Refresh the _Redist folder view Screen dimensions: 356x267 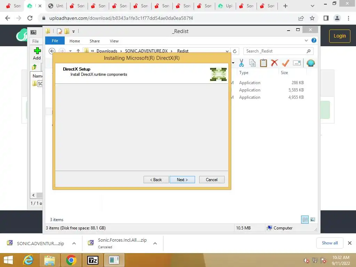tap(235, 51)
